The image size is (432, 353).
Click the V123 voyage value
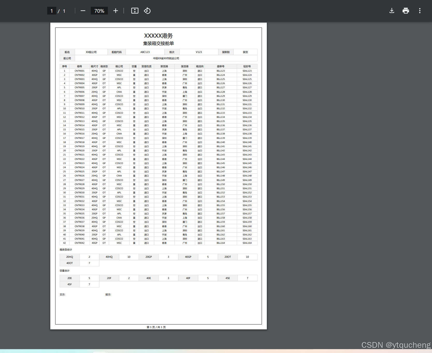coord(199,52)
